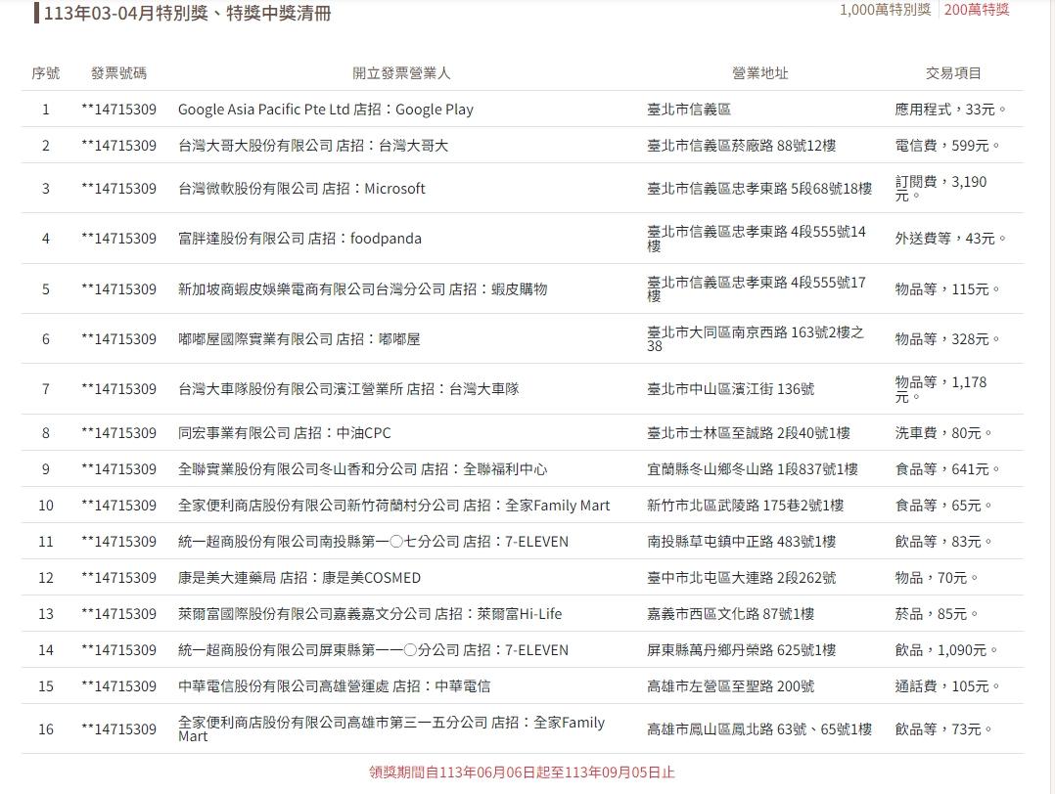Click the 萊爾富 嘉義嘉文分公司 entry
Image resolution: width=1055 pixels, height=794 pixels.
tap(369, 614)
